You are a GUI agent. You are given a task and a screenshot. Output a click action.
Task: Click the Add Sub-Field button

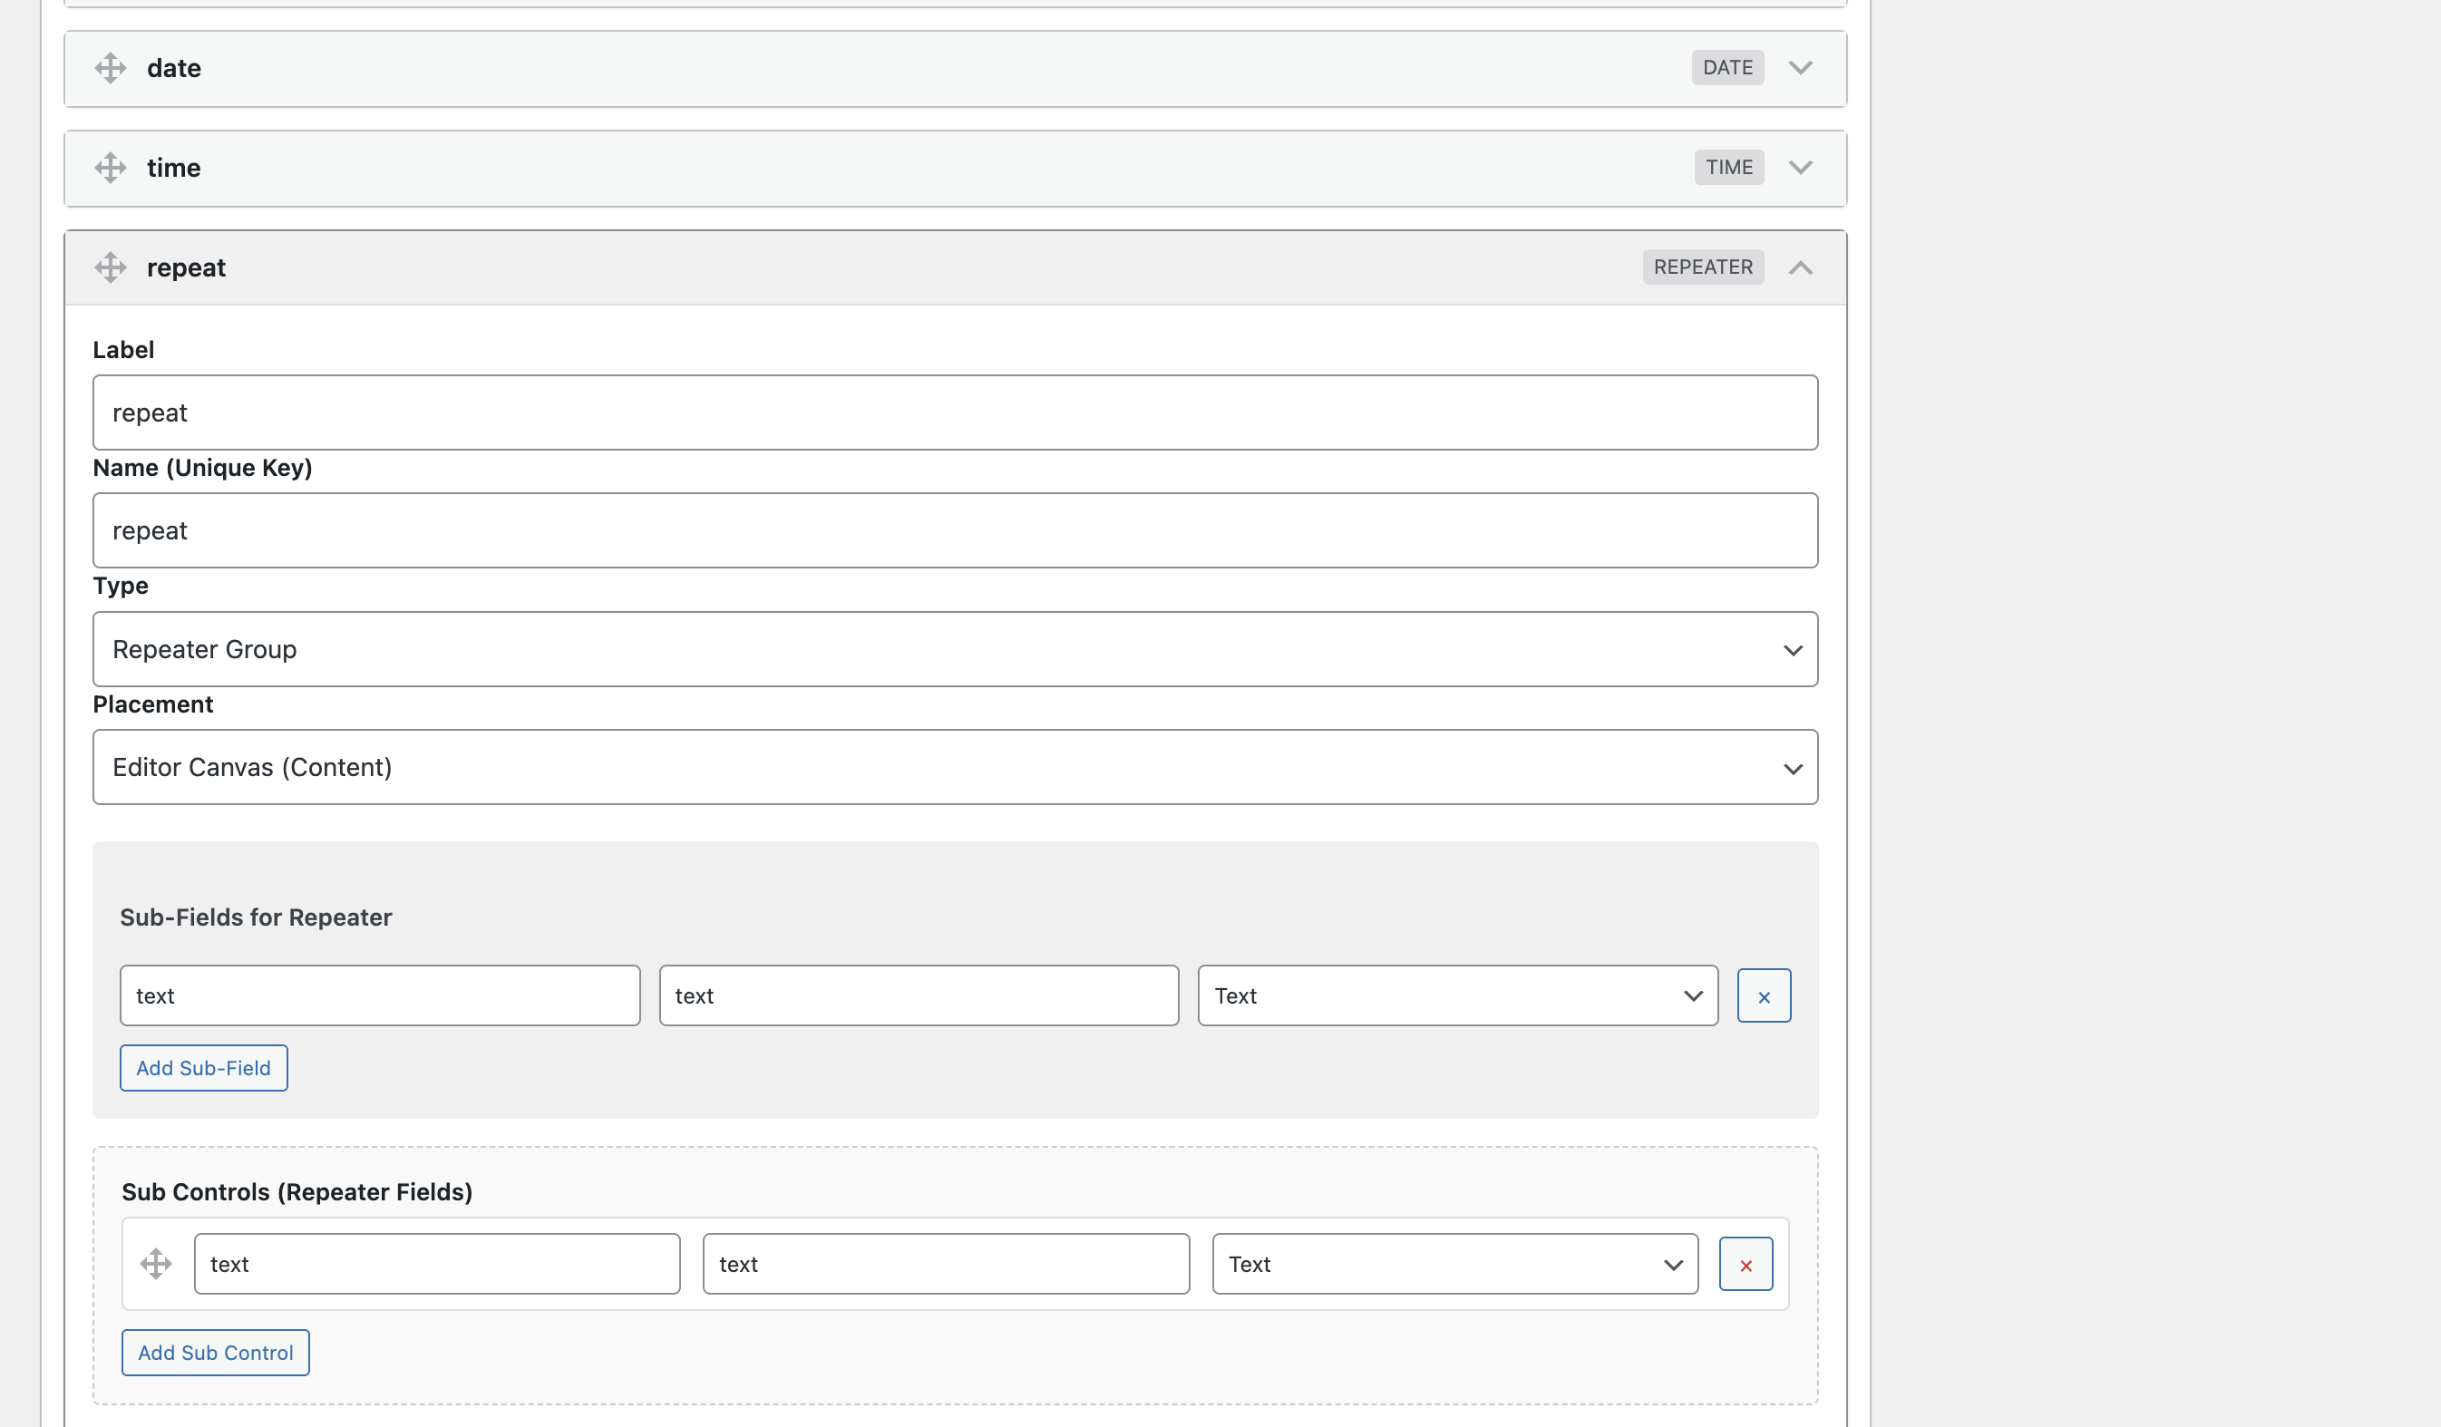pyautogui.click(x=202, y=1068)
